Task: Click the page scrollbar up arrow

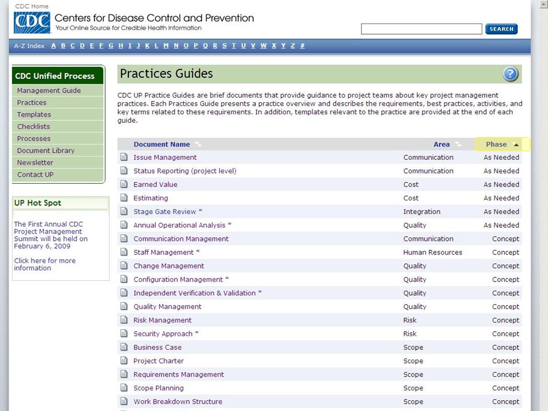Action: click(x=545, y=3)
